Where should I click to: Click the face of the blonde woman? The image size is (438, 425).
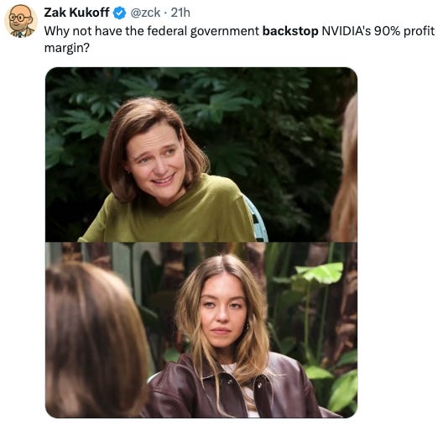click(x=223, y=313)
